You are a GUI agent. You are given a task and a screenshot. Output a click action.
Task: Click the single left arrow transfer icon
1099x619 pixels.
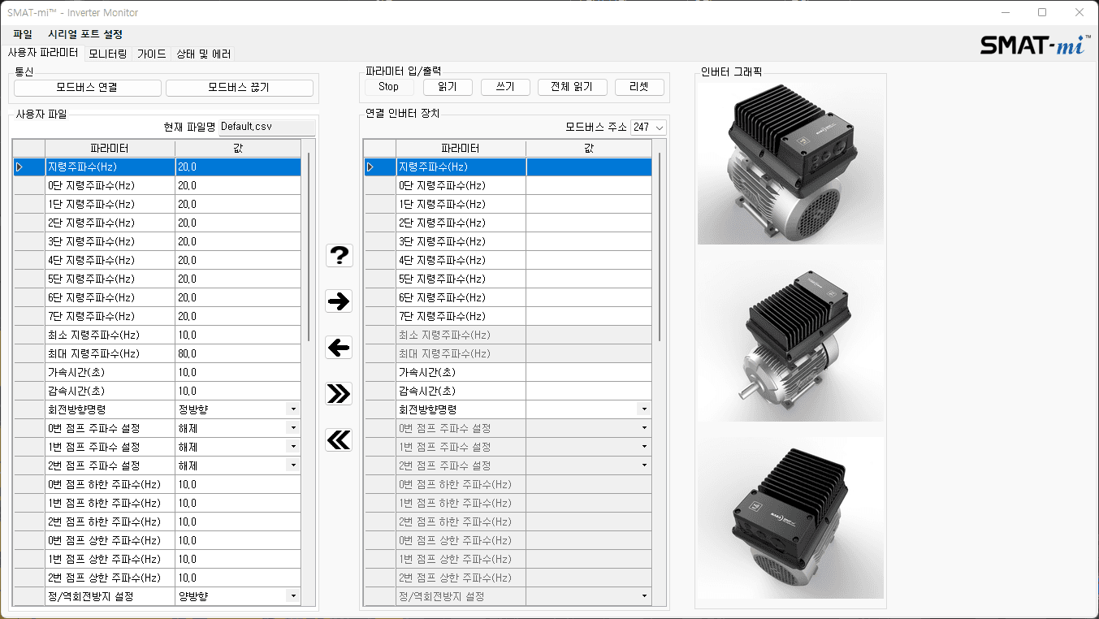(x=339, y=348)
